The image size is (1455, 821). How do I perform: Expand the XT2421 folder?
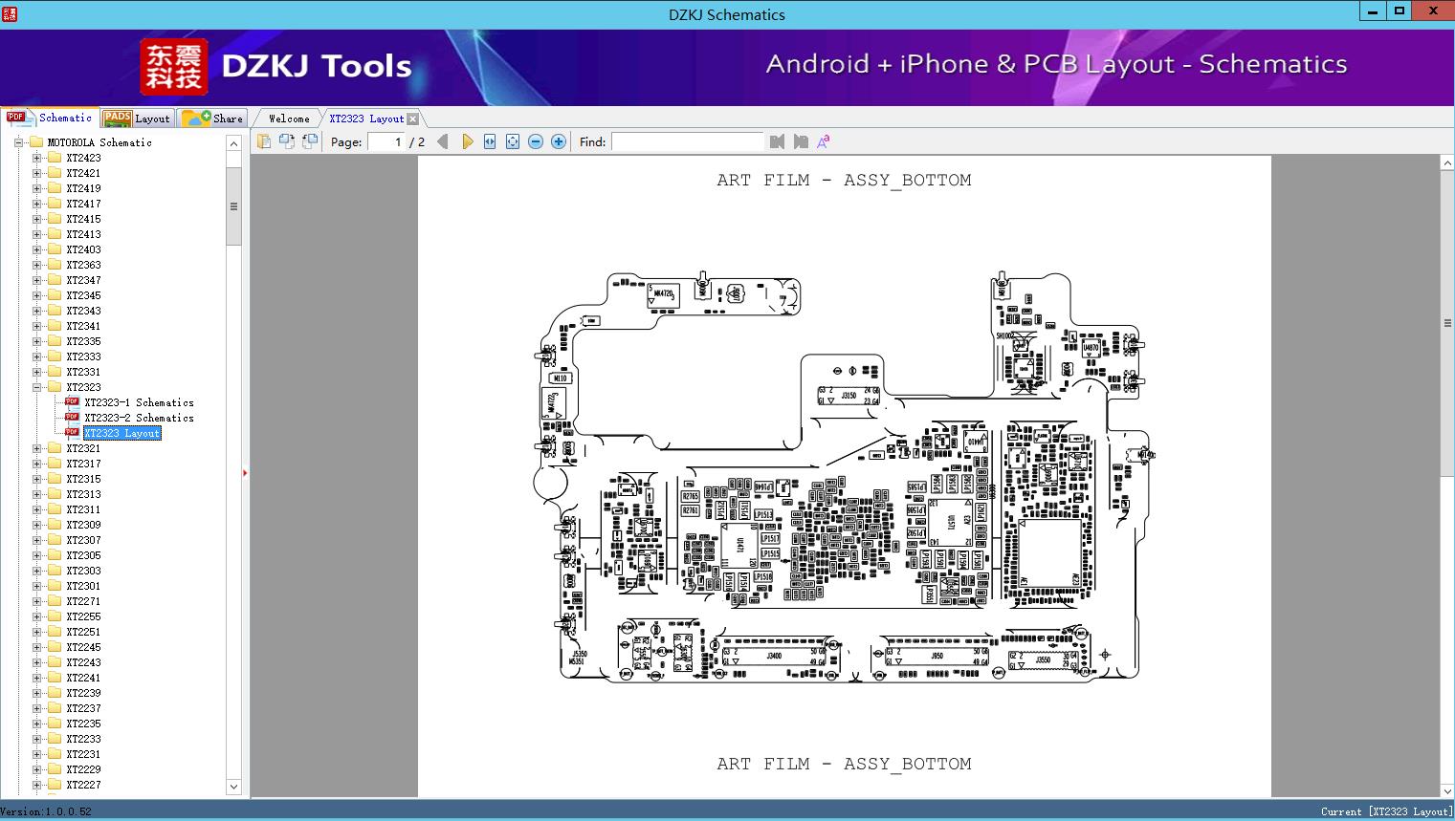[x=37, y=173]
